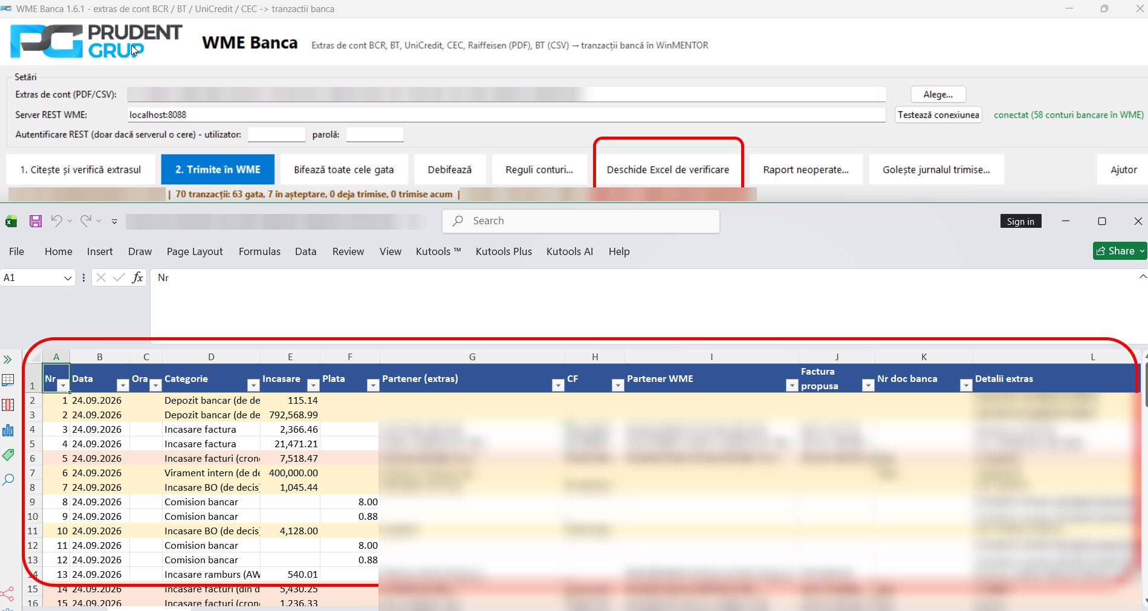
Task: Click the Kutools workbook sheet icon in sidebar
Action: pyautogui.click(x=8, y=380)
